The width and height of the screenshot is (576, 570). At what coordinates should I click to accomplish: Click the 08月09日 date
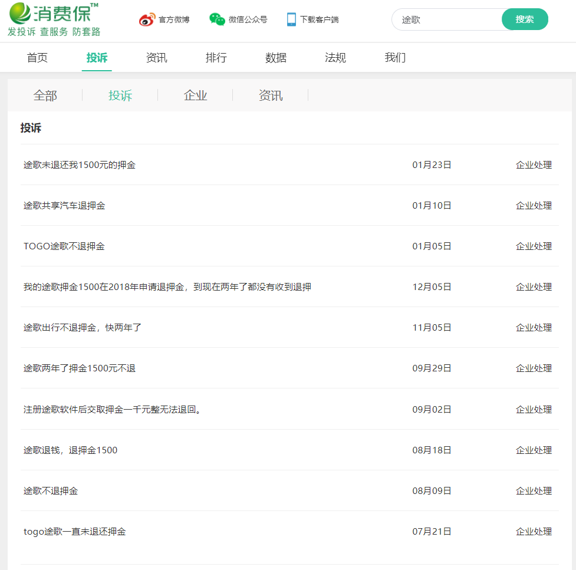pyautogui.click(x=432, y=491)
